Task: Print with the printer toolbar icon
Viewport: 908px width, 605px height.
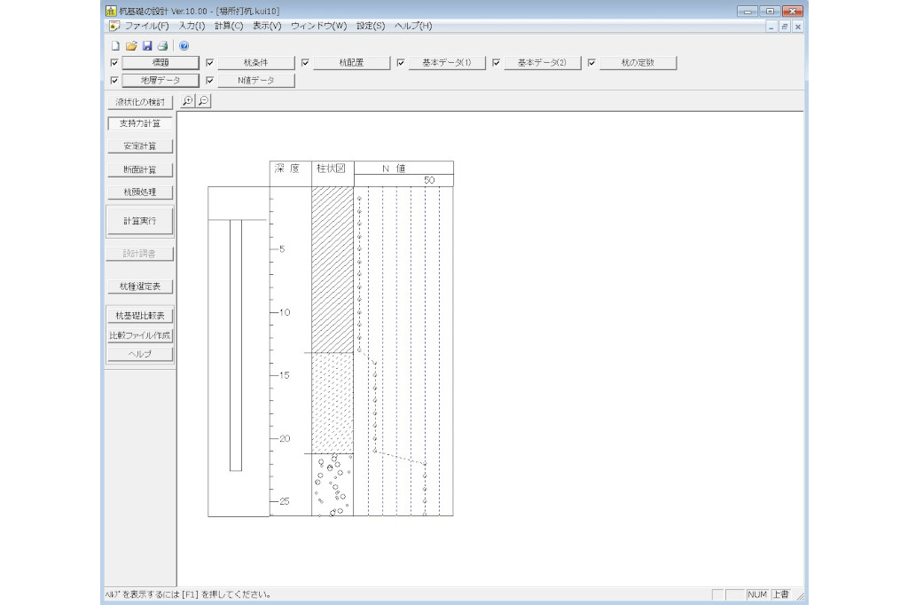Action: (162, 45)
